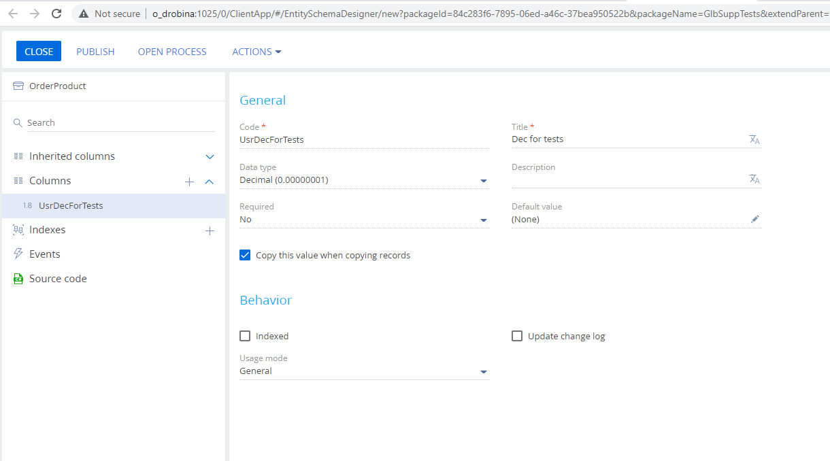
Task: Expand Inherited columns section
Action: [210, 157]
